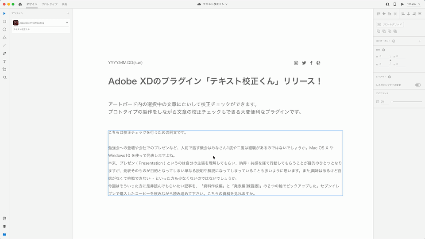Open mobile device preview icon
425x239 pixels.
[x=394, y=4]
